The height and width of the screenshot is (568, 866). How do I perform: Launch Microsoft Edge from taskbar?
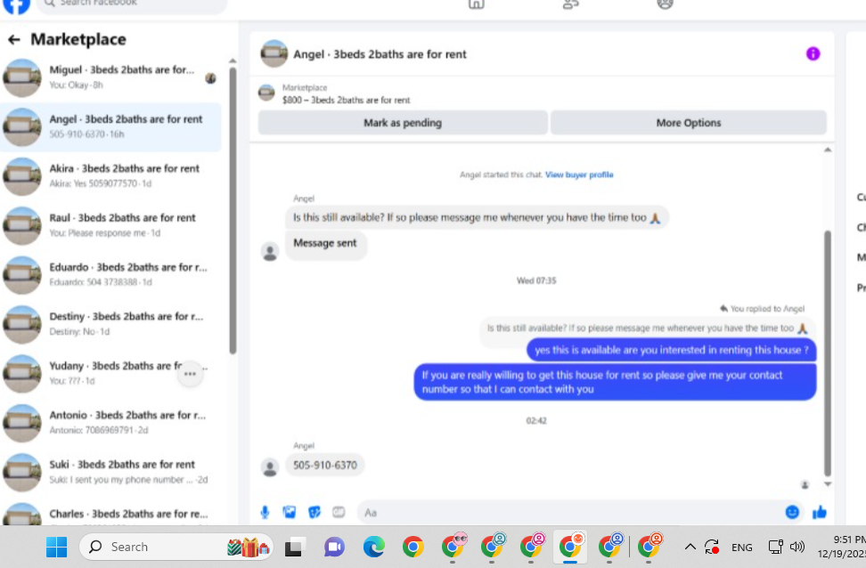pos(374,547)
